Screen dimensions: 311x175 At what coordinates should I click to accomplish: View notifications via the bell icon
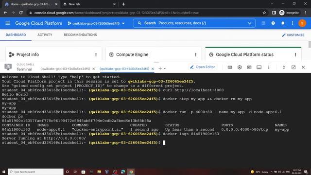[x=283, y=23]
